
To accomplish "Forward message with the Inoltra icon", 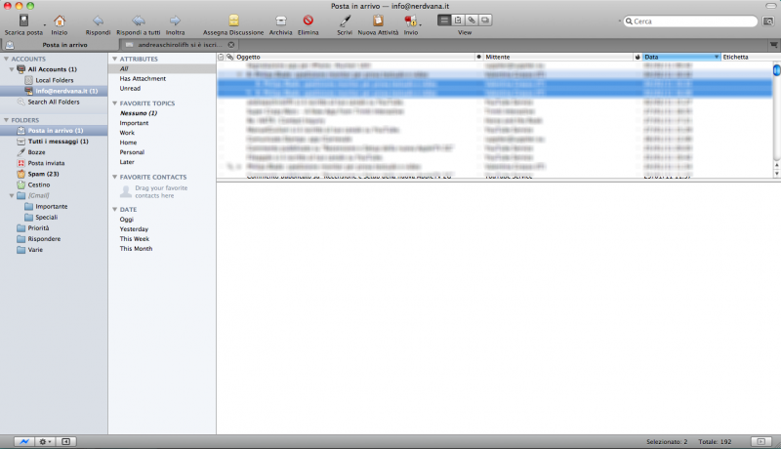I will point(175,20).
